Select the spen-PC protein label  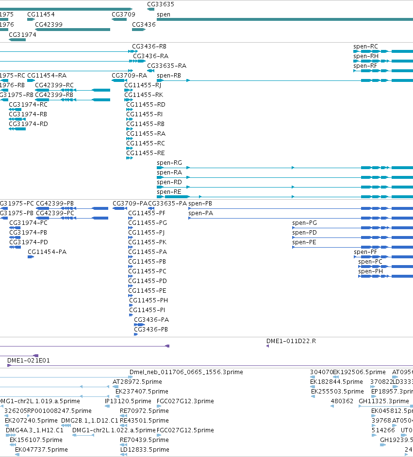pos(370,262)
